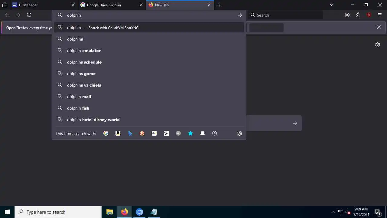Open the volume tray icon

[x=348, y=212]
